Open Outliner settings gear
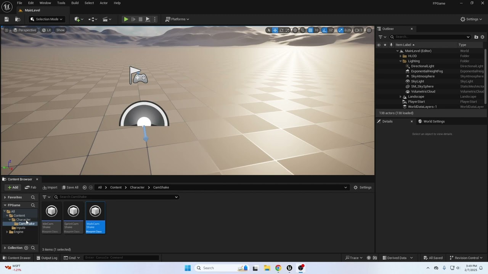The height and width of the screenshot is (274, 488). [x=482, y=37]
